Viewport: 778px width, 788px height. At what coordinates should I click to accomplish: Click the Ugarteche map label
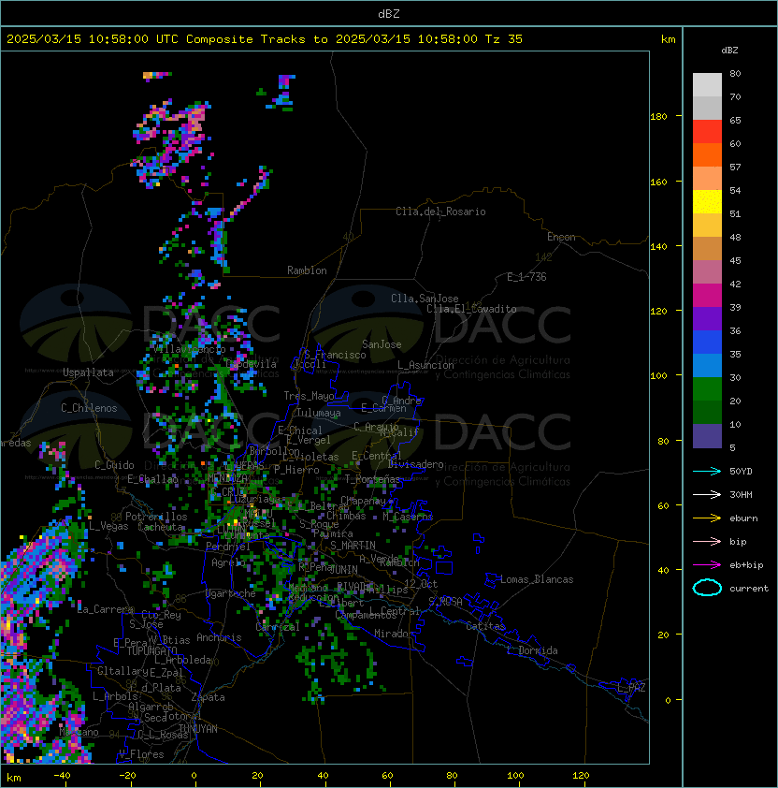pos(231,593)
